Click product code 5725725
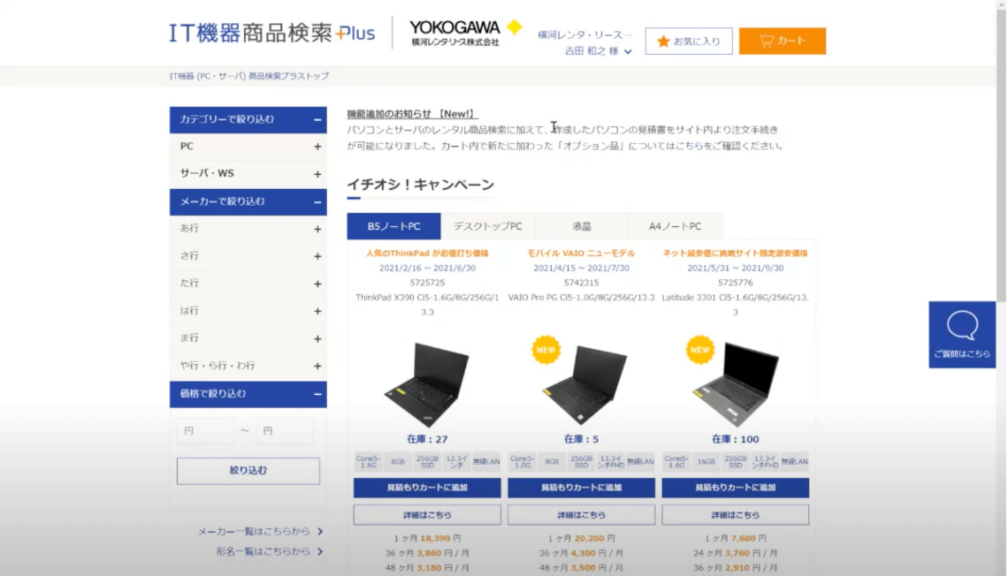Viewport: 1008px width, 576px height. click(427, 283)
